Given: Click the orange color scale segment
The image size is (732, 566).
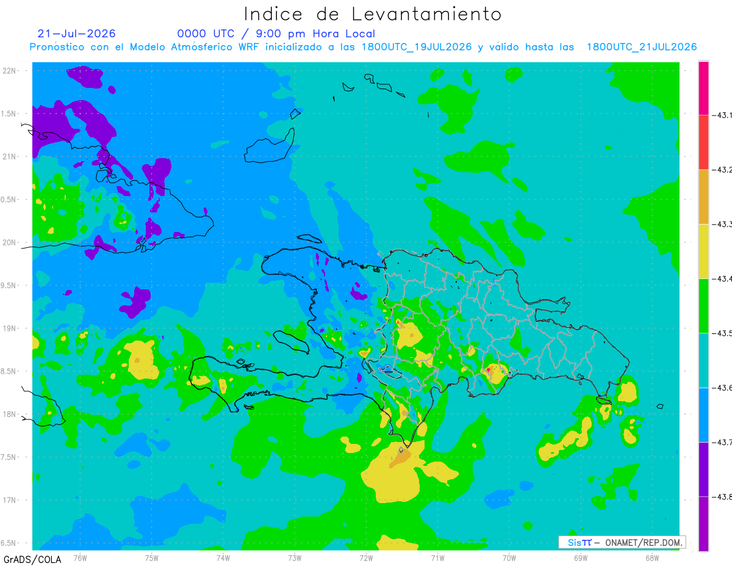Looking at the screenshot, I should coord(703,197).
